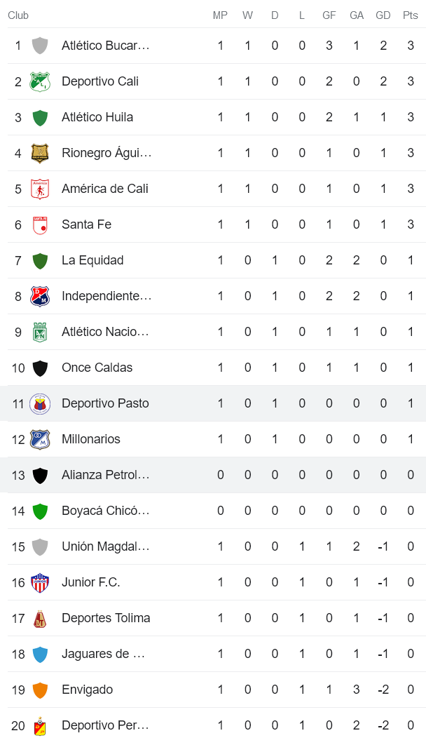Sort the table by the GD column
426x752 pixels.
click(383, 15)
